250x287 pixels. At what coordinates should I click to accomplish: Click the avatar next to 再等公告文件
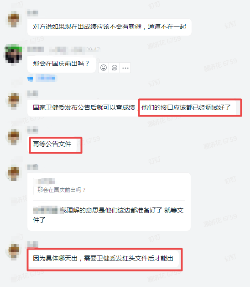pos(14,137)
